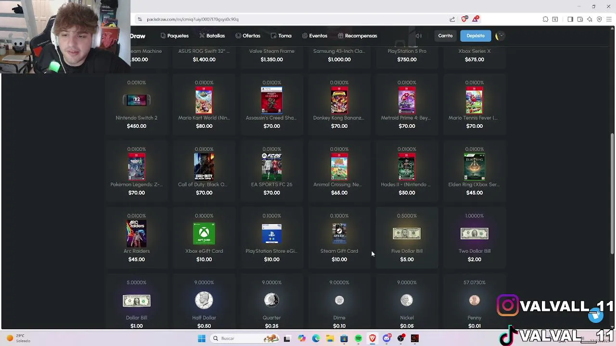616x346 pixels.
Task: Click the Carrito button
Action: tap(445, 36)
